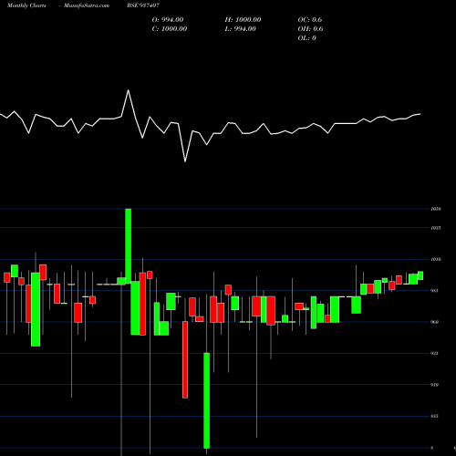This screenshot has width=456, height=456.
Task: Click the "OH: 0.6" value
Action: click(x=310, y=29)
